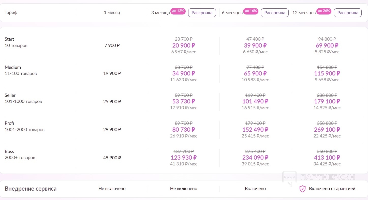Screen dimensions: 368x200
Task: Click the 'Внедрение сервиса' heading
Action: tap(31, 189)
